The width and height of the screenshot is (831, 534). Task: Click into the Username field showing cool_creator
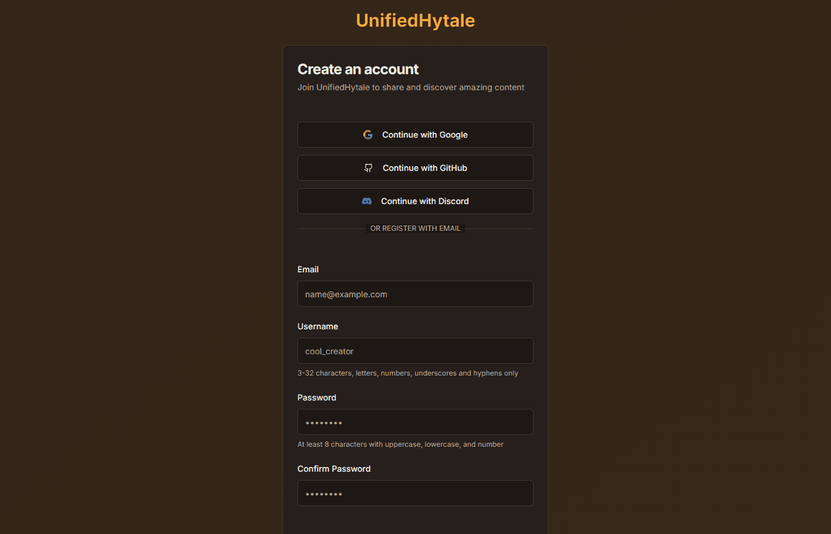(415, 351)
